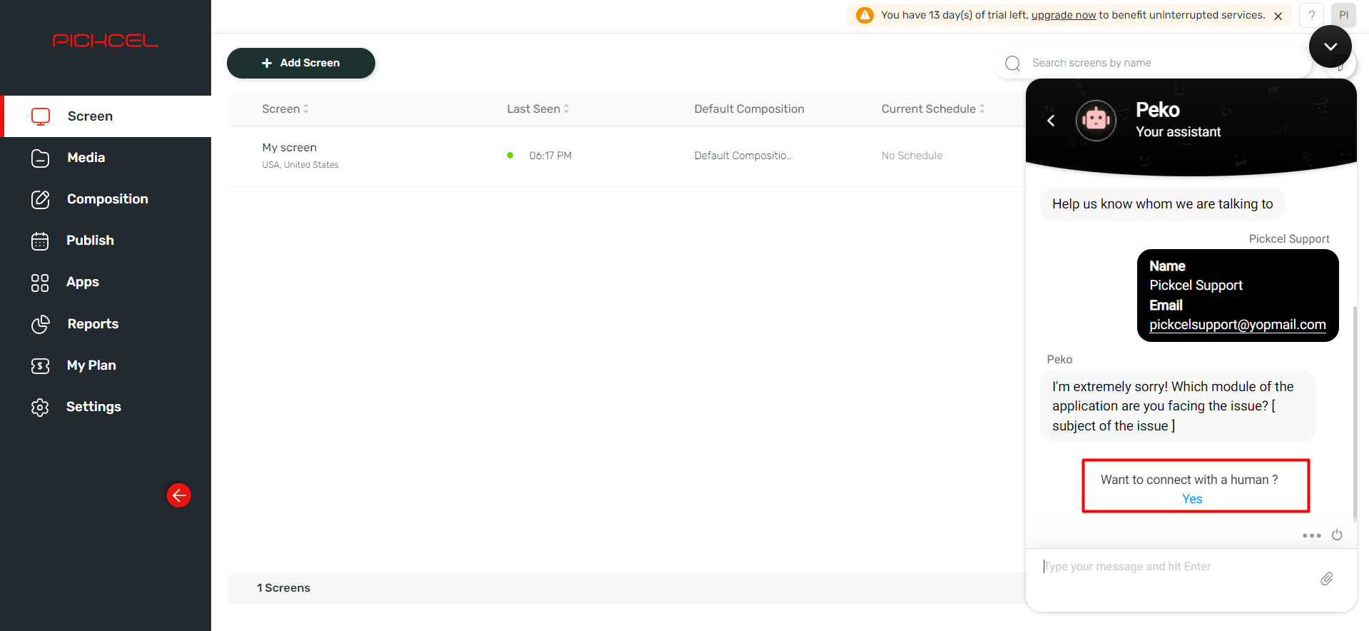Open Settings from the sidebar
Viewport: 1369px width, 631px height.
point(93,407)
